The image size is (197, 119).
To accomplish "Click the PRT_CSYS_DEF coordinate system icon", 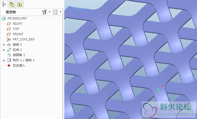I will click(9, 39).
